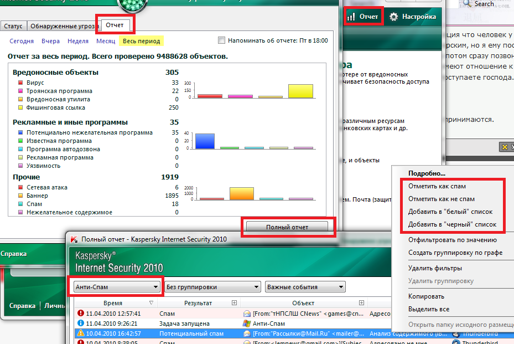Click yellow swatch next to Фишинговая ссылка
Viewport: 514px width, 344px height.
[x=20, y=107]
